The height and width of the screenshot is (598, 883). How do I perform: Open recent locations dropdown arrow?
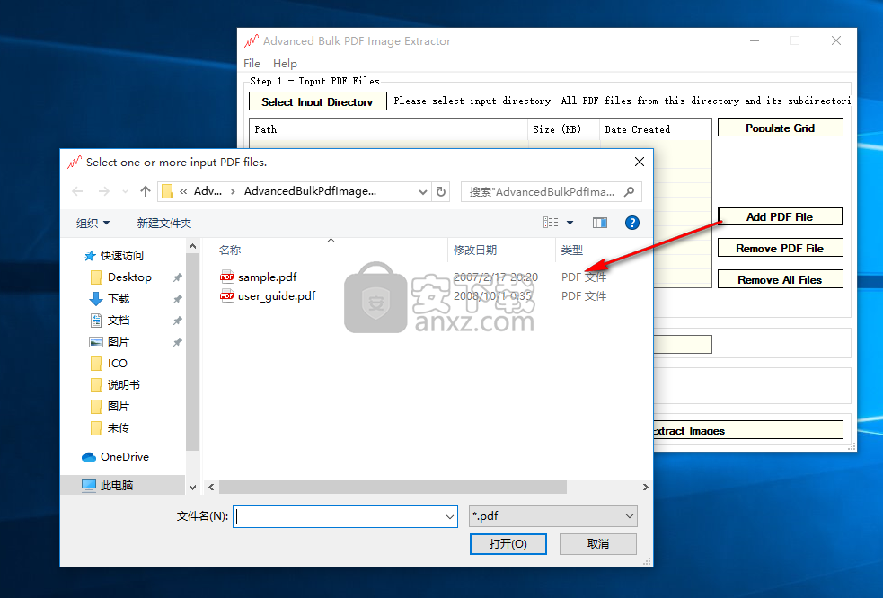tap(125, 192)
